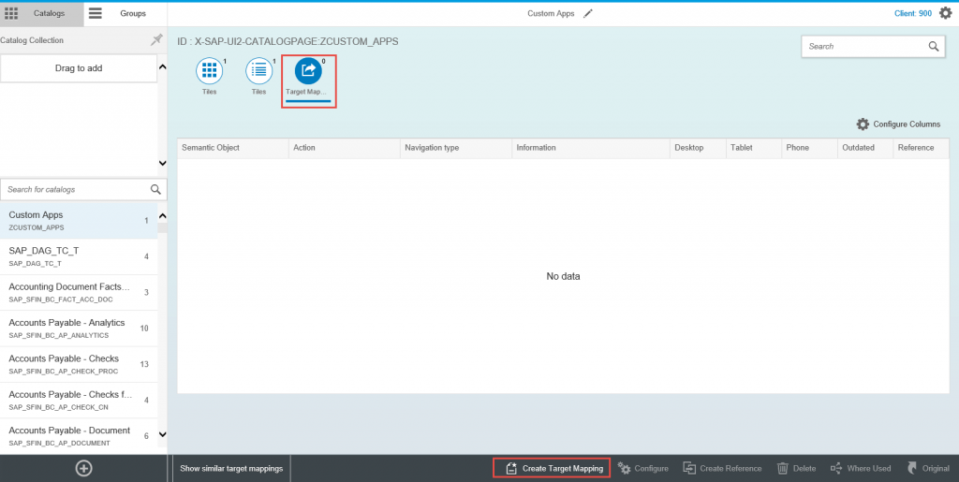Click the Reference column header

click(921, 148)
